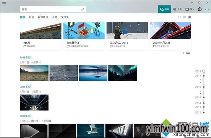Click the search magnifier icon
Image resolution: width=211 pixels, height=138 pixels.
pyautogui.click(x=82, y=9)
